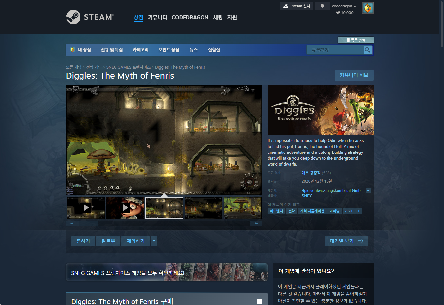The image size is (444, 305).
Task: Click the main gameplay screenshot
Action: (164, 140)
